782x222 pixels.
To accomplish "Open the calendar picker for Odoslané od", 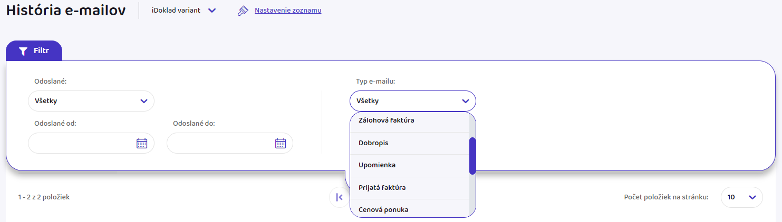I will 142,143.
